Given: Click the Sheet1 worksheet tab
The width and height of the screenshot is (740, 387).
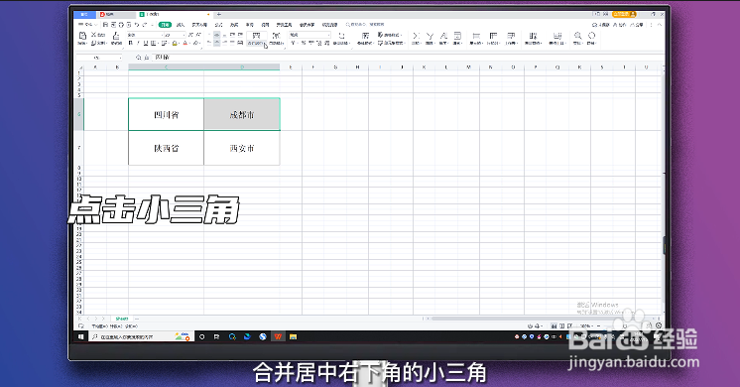Looking at the screenshot, I should [x=122, y=319].
